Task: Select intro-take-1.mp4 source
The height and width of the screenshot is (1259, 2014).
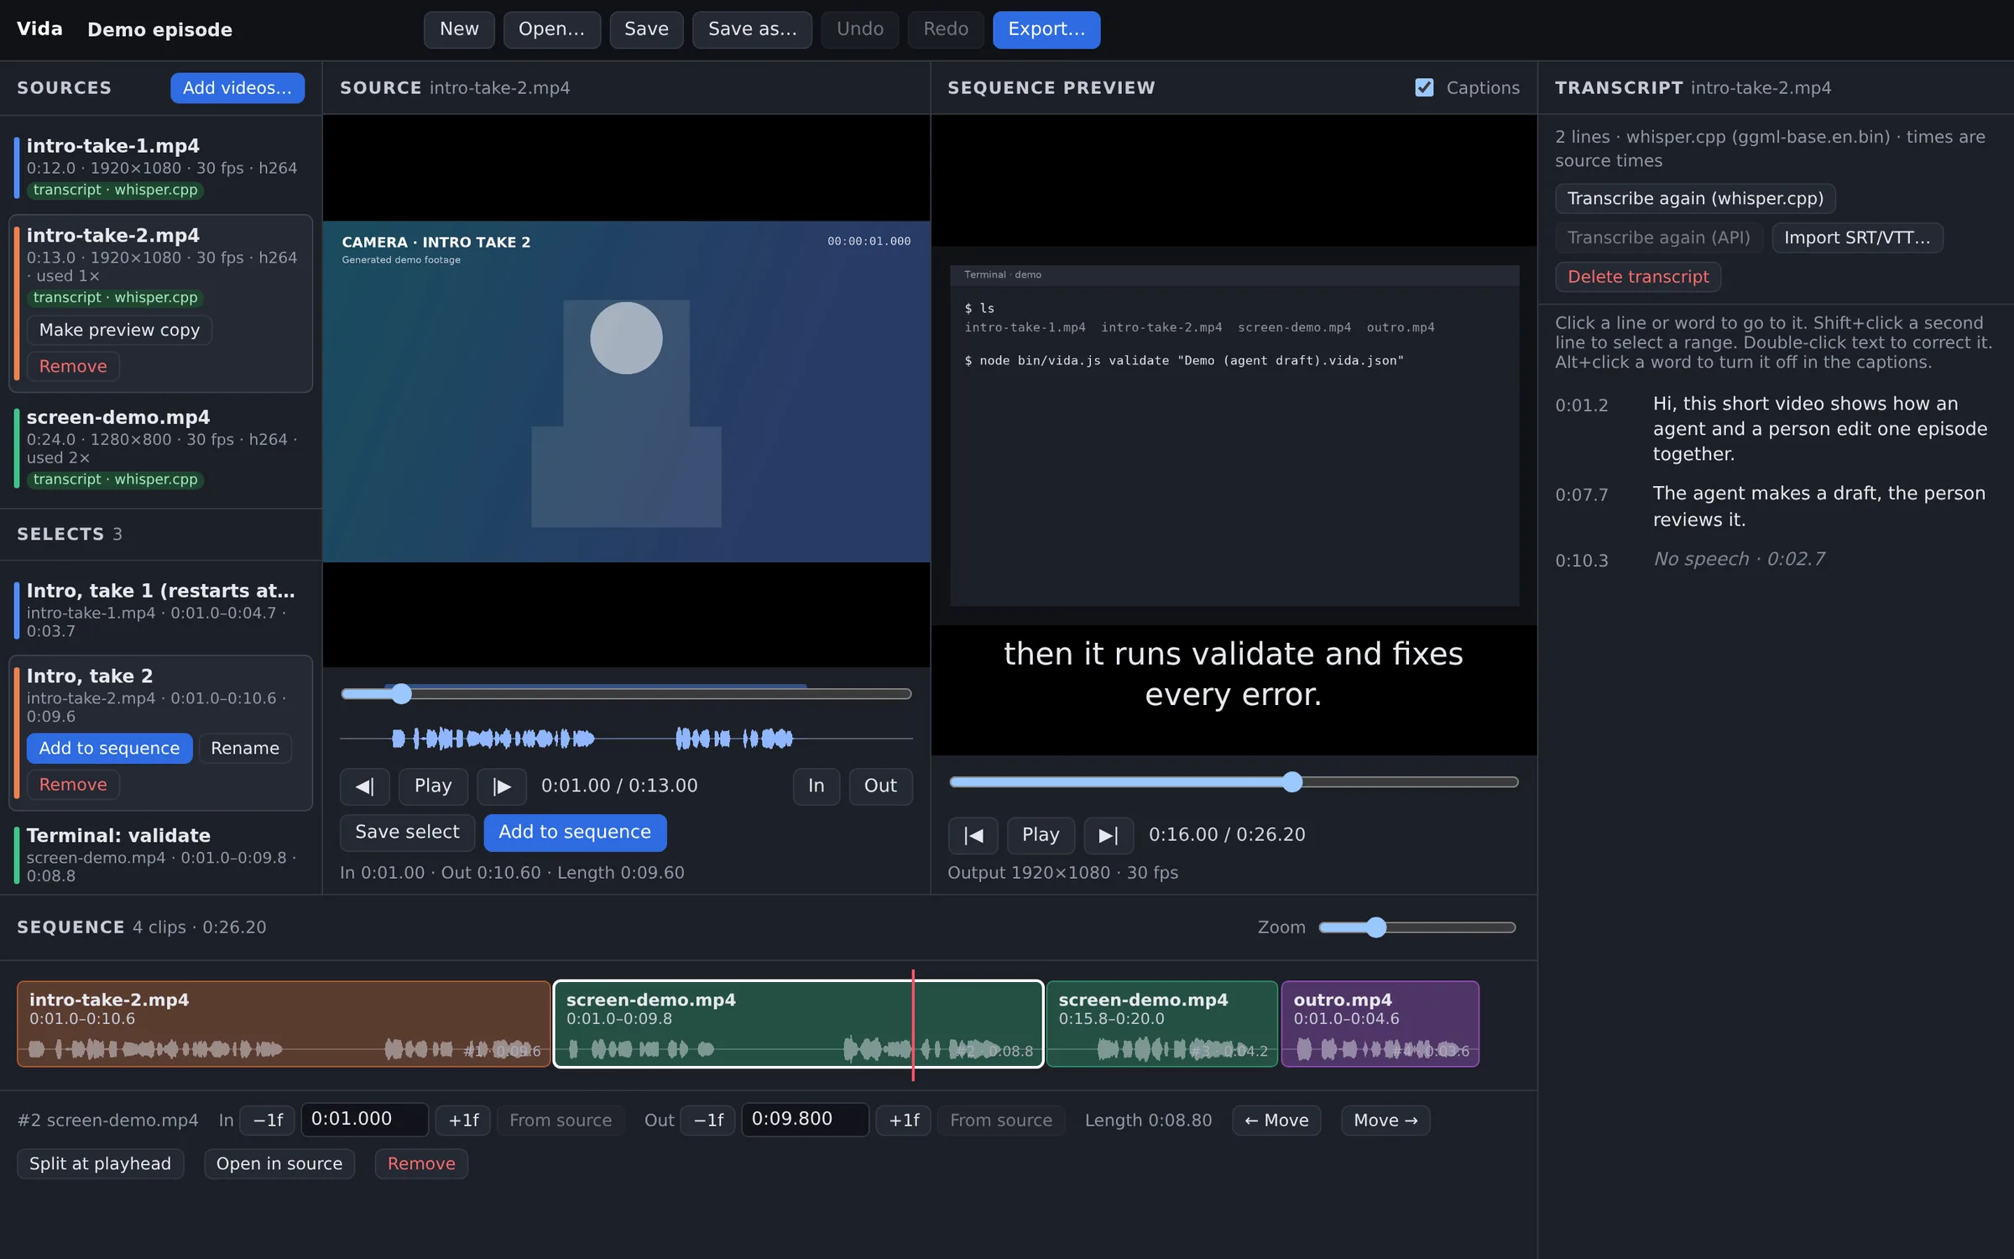Action: click(161, 166)
